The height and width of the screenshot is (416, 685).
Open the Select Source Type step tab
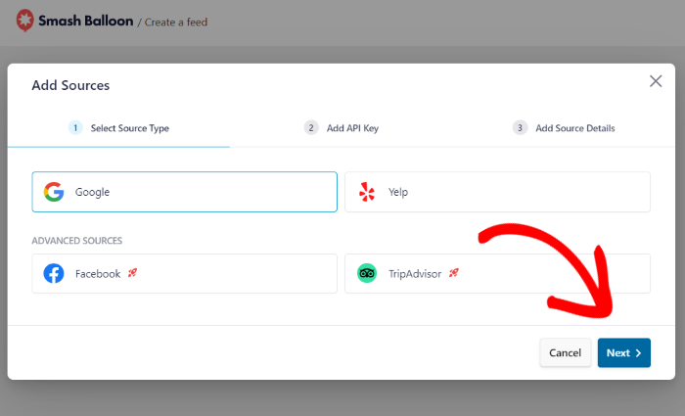[118, 128]
